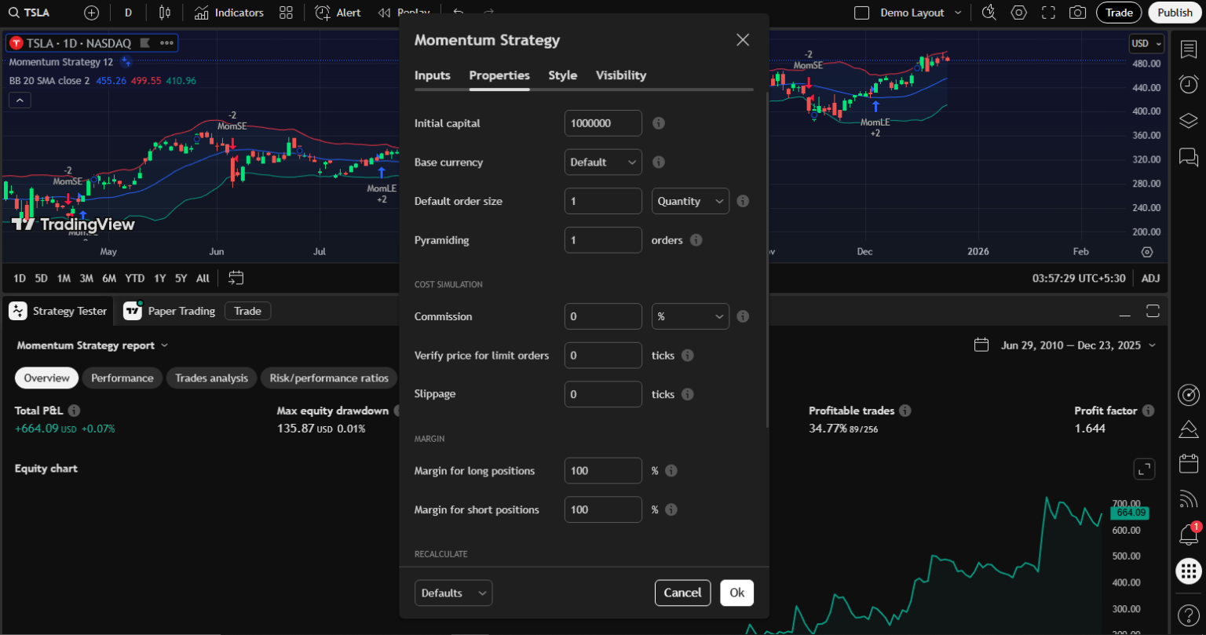1206x635 pixels.
Task: Open the Watchlist panel on the right sidebar
Action: [1189, 49]
